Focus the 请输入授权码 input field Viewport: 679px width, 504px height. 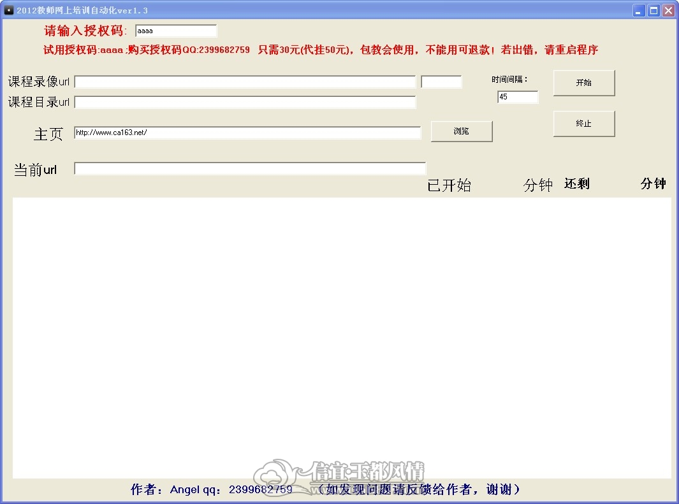tap(176, 31)
